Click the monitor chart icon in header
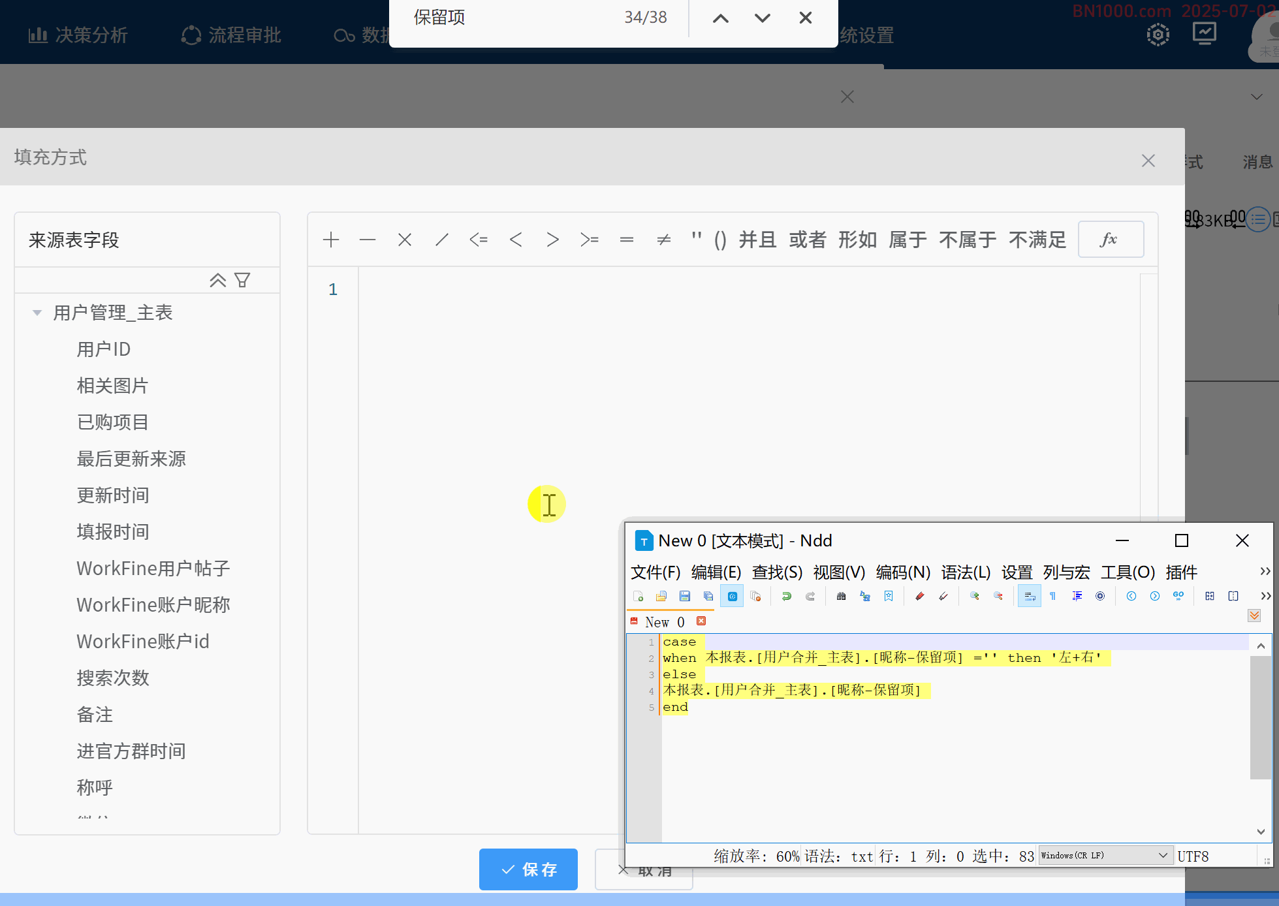The height and width of the screenshot is (906, 1279). coord(1204,33)
